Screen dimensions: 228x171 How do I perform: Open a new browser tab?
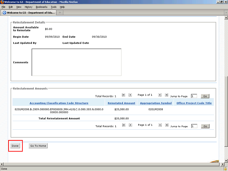(x=60, y=12)
